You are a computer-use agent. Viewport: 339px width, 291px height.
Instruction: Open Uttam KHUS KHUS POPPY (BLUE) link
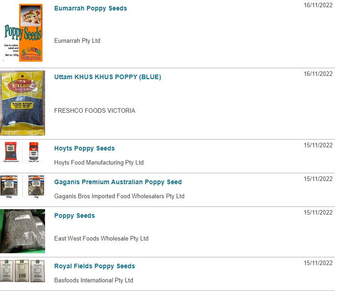tap(108, 77)
